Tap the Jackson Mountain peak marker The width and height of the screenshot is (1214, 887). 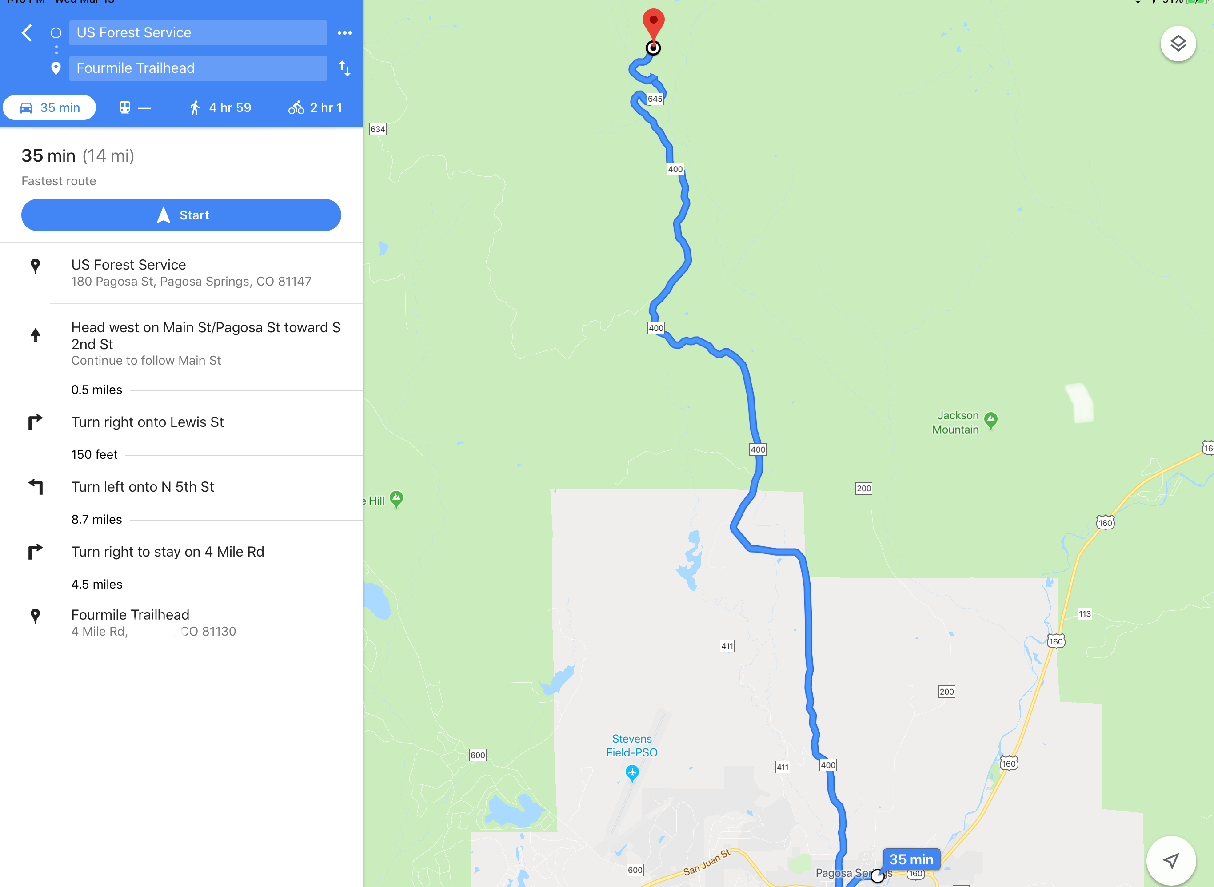pos(990,421)
